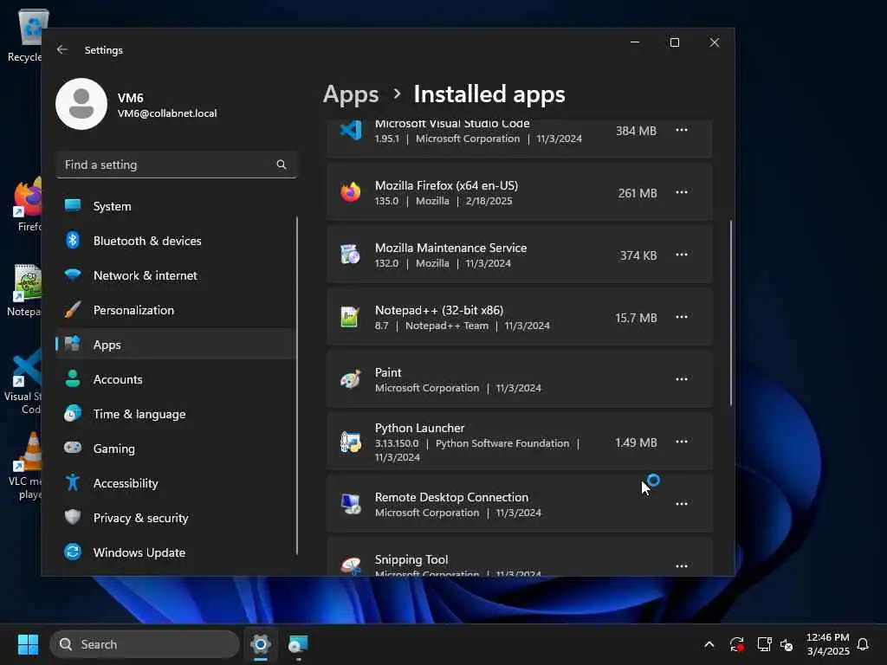Screen dimensions: 887x665
Task: Click the Recycle Bin desktop icon
Action: coord(25,36)
